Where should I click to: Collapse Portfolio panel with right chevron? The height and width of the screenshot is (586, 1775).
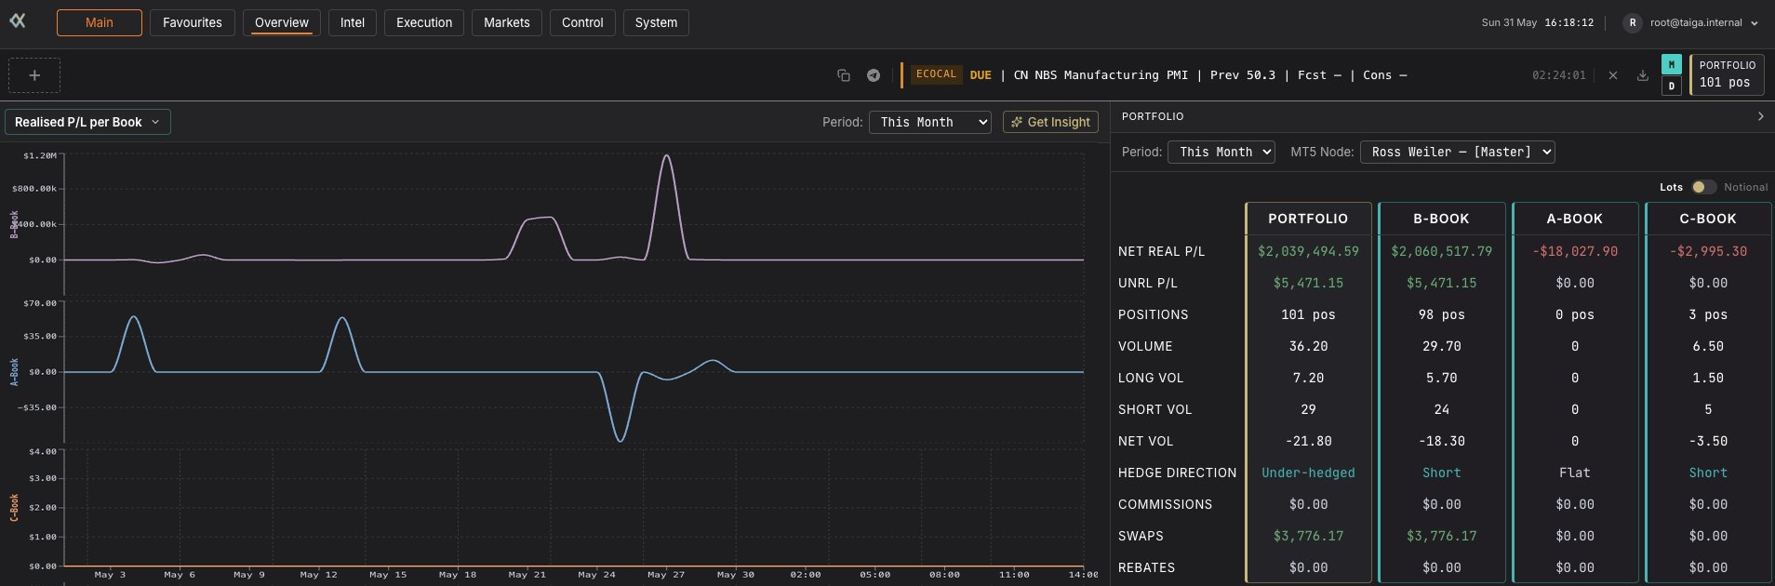1760,116
